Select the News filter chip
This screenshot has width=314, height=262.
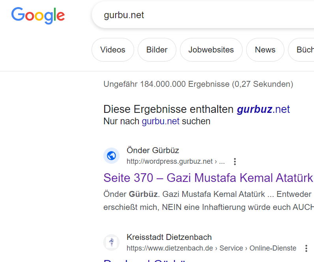pyautogui.click(x=265, y=50)
